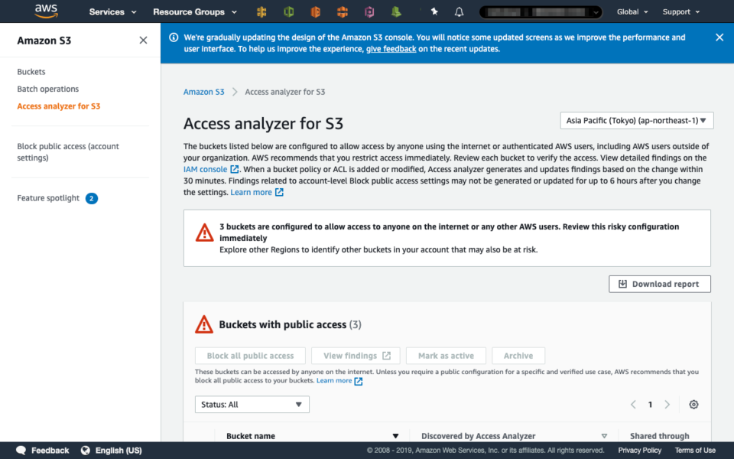Go to next page with pagination arrow
The height and width of the screenshot is (459, 734).
[667, 404]
